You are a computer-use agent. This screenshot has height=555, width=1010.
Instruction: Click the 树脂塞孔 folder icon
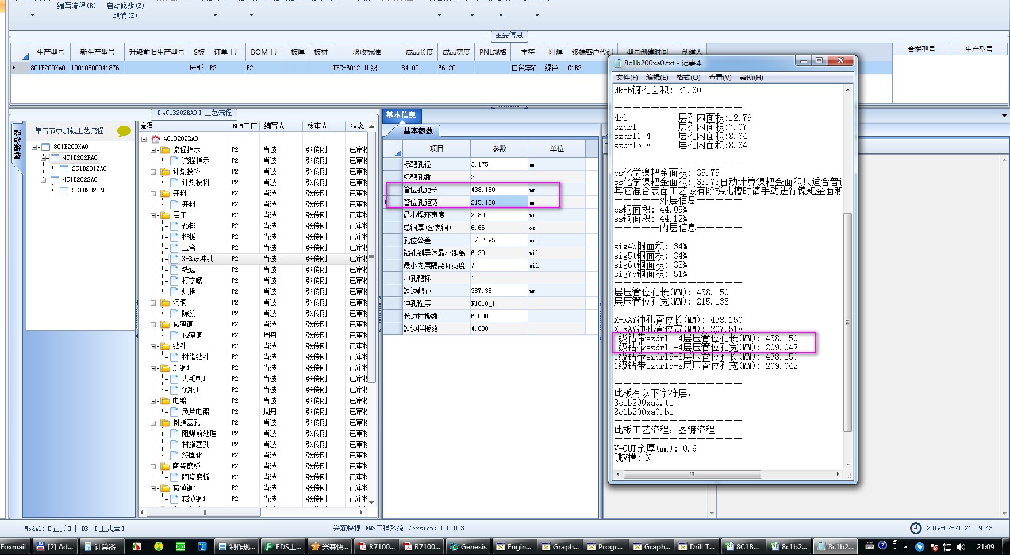166,422
